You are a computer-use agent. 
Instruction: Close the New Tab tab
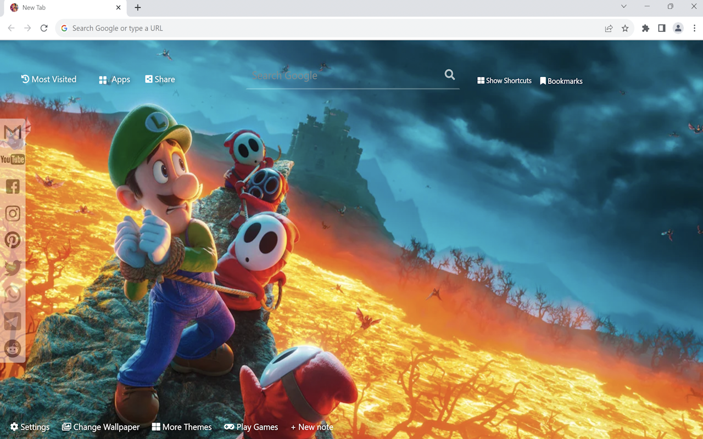click(119, 8)
